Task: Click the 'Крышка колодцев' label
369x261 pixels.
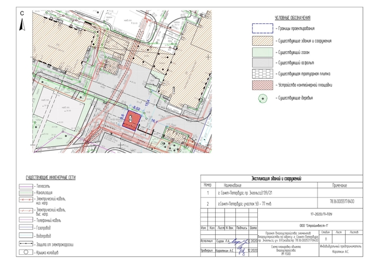Action: click(47, 253)
